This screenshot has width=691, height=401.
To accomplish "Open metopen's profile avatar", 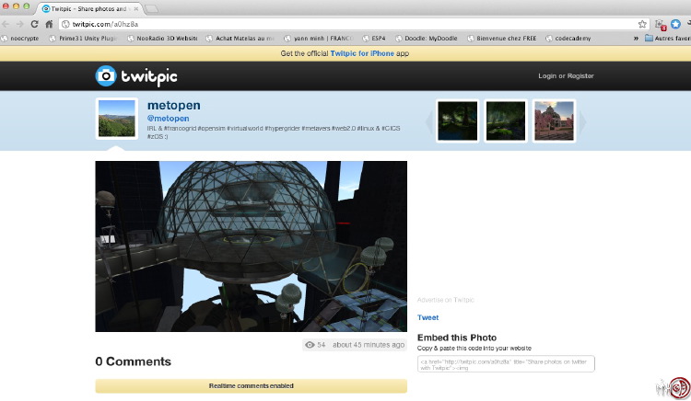I will tap(117, 119).
